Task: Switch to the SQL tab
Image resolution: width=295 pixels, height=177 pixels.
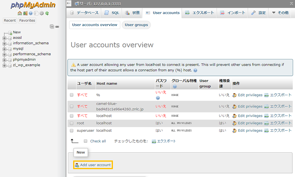Action: coord(112,13)
